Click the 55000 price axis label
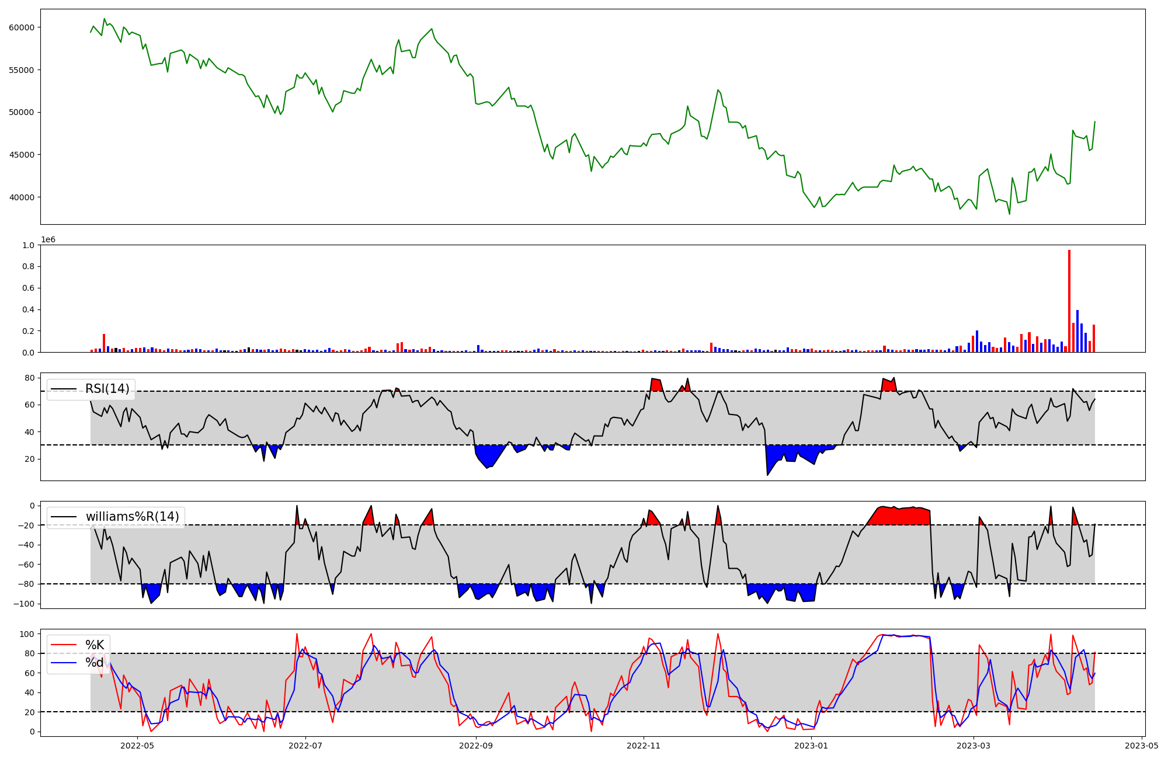The image size is (1168, 759). [22, 70]
